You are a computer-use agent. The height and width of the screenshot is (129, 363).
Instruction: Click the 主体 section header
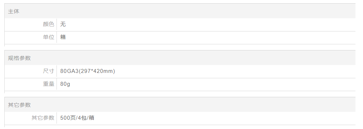pos(14,11)
